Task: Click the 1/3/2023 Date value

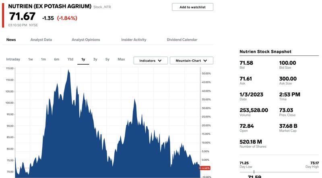Action: coord(251,94)
